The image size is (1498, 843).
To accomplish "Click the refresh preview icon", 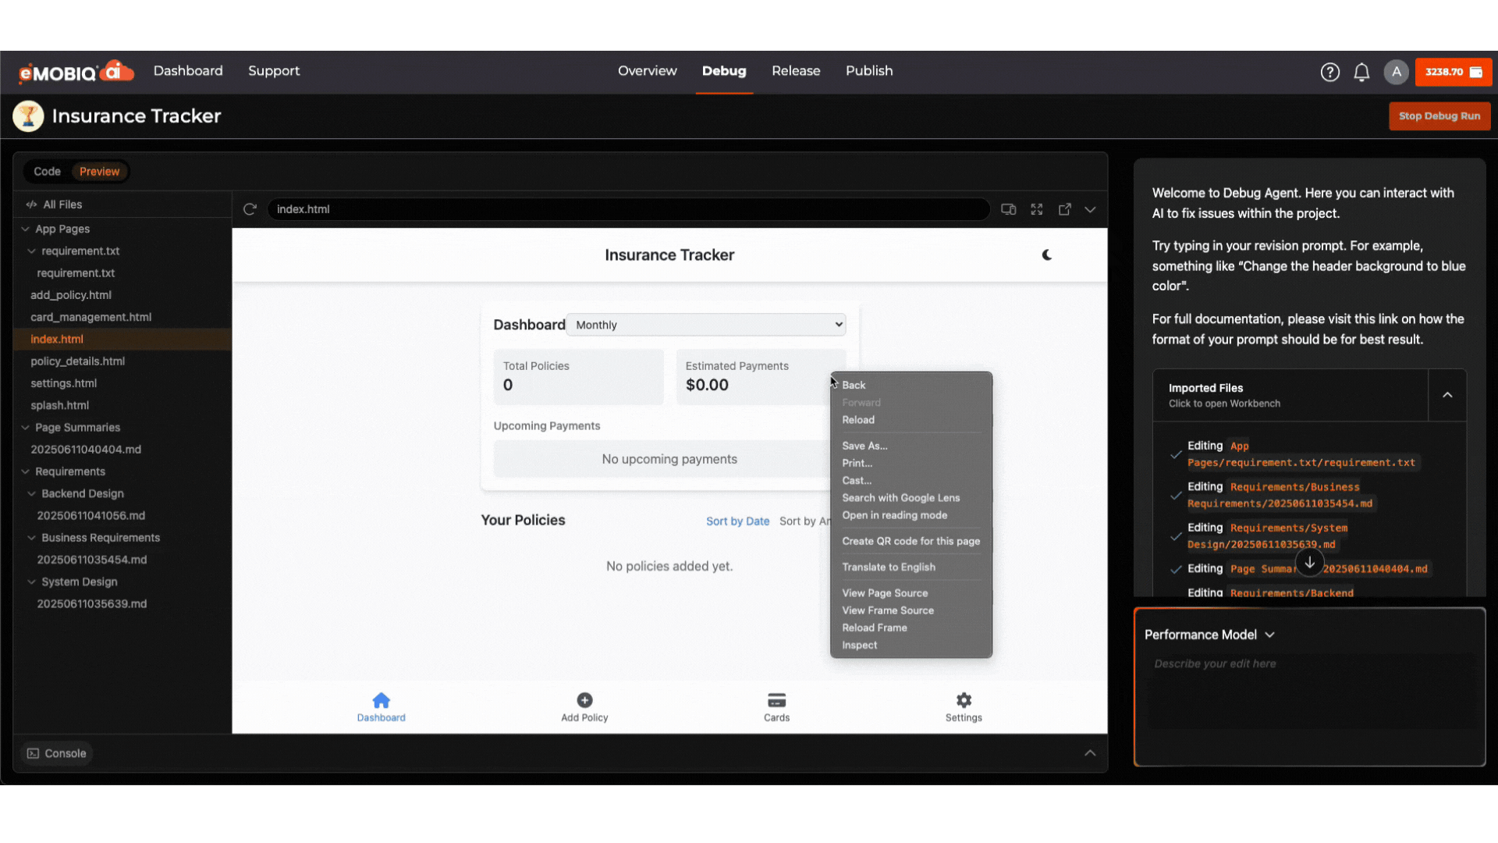I will pyautogui.click(x=250, y=209).
